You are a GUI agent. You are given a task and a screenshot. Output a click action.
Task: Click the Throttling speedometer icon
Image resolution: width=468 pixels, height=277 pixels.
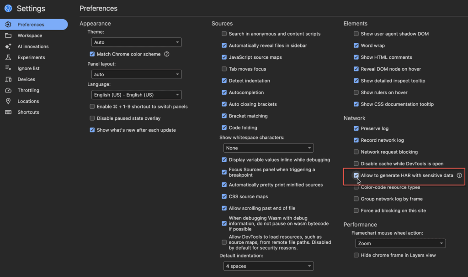[x=8, y=90]
